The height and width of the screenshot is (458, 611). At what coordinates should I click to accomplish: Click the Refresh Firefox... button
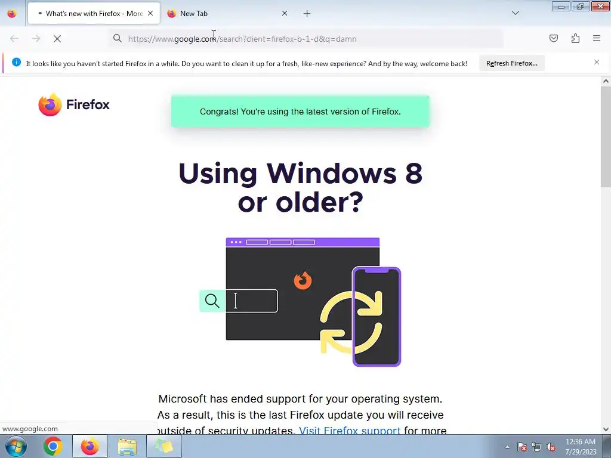[511, 63]
